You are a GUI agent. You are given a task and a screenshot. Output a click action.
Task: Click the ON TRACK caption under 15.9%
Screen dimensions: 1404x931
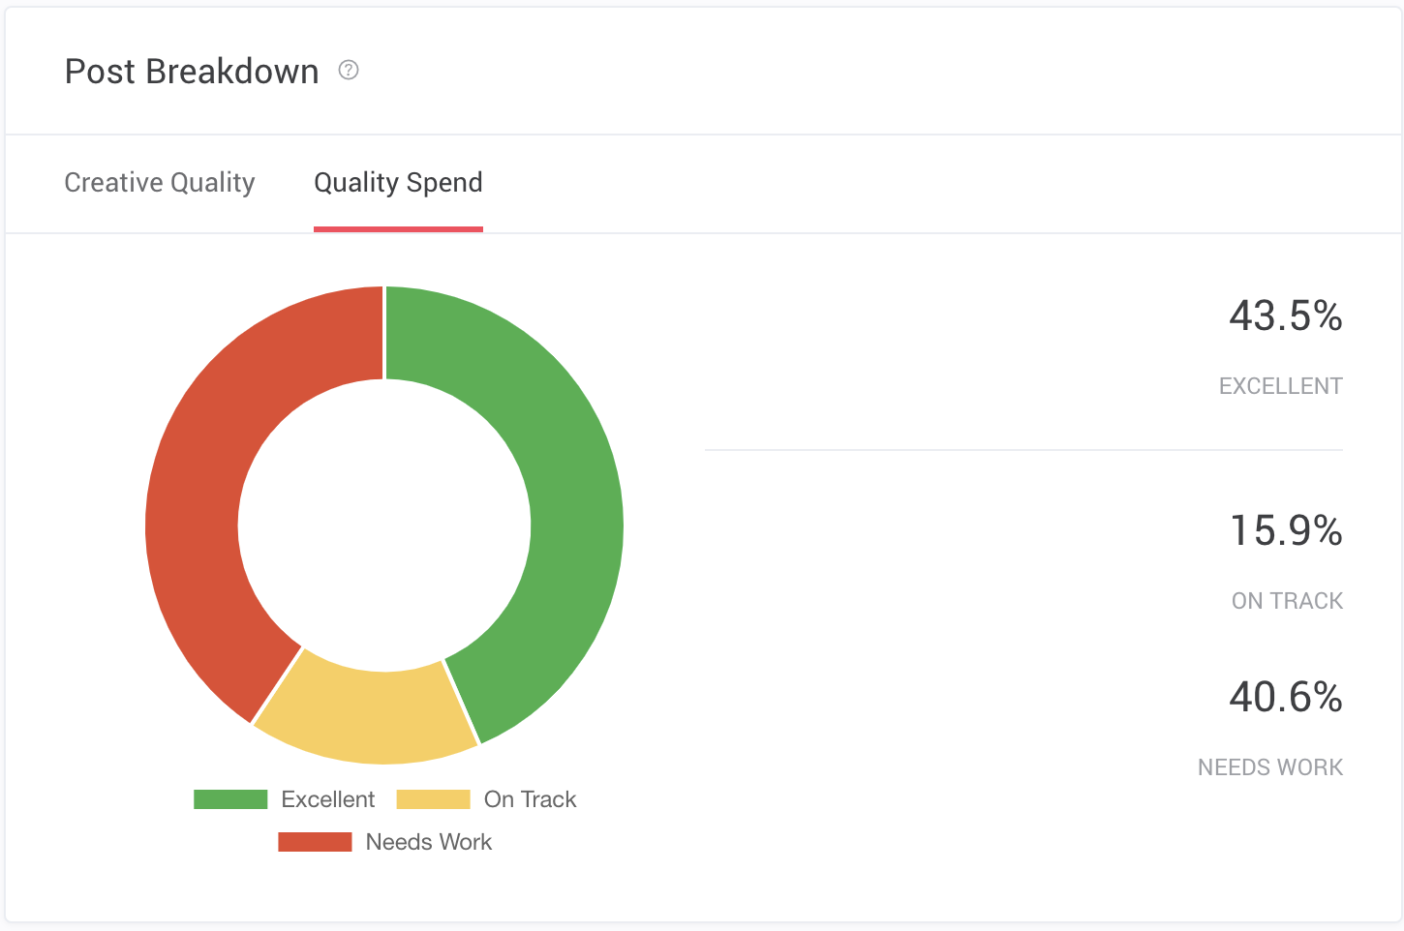click(x=1288, y=601)
